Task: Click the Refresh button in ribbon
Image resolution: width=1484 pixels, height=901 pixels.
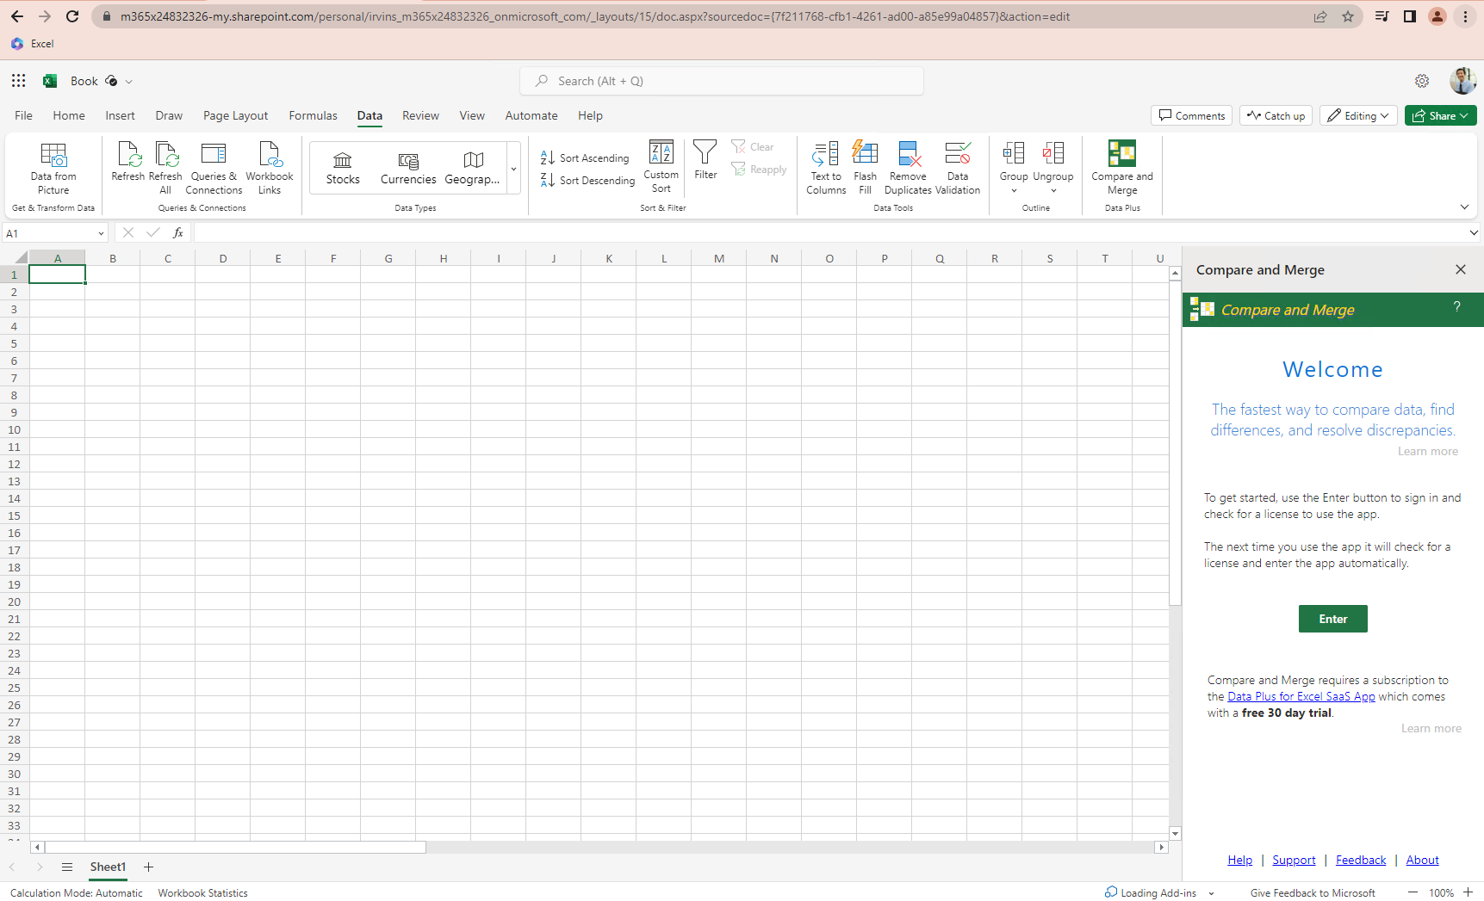Action: pyautogui.click(x=127, y=163)
